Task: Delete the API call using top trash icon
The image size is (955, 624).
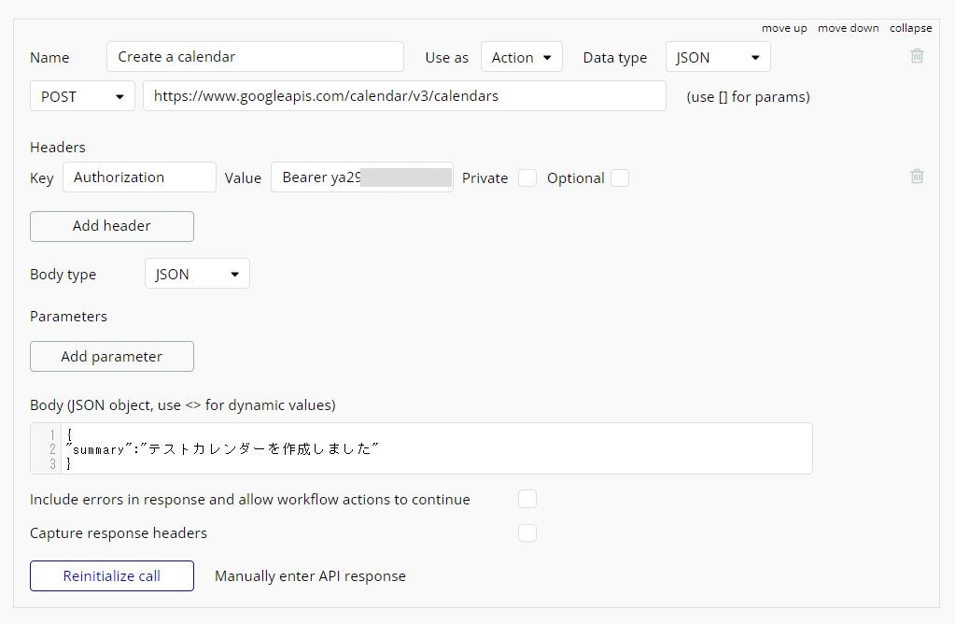Action: 917,56
